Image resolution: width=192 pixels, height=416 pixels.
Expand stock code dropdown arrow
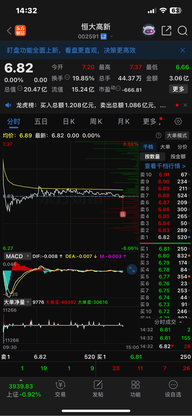point(111,37)
